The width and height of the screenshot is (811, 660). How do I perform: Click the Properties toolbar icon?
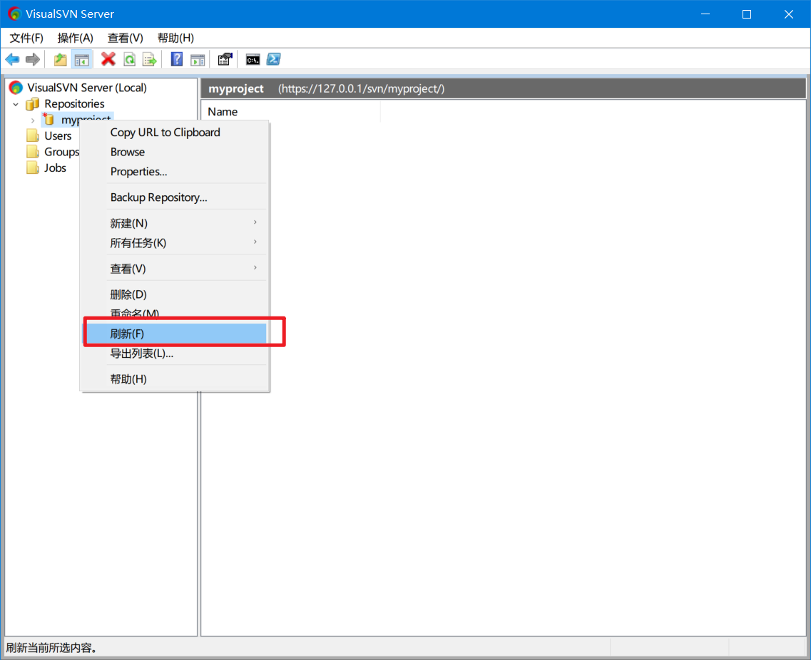coord(225,59)
